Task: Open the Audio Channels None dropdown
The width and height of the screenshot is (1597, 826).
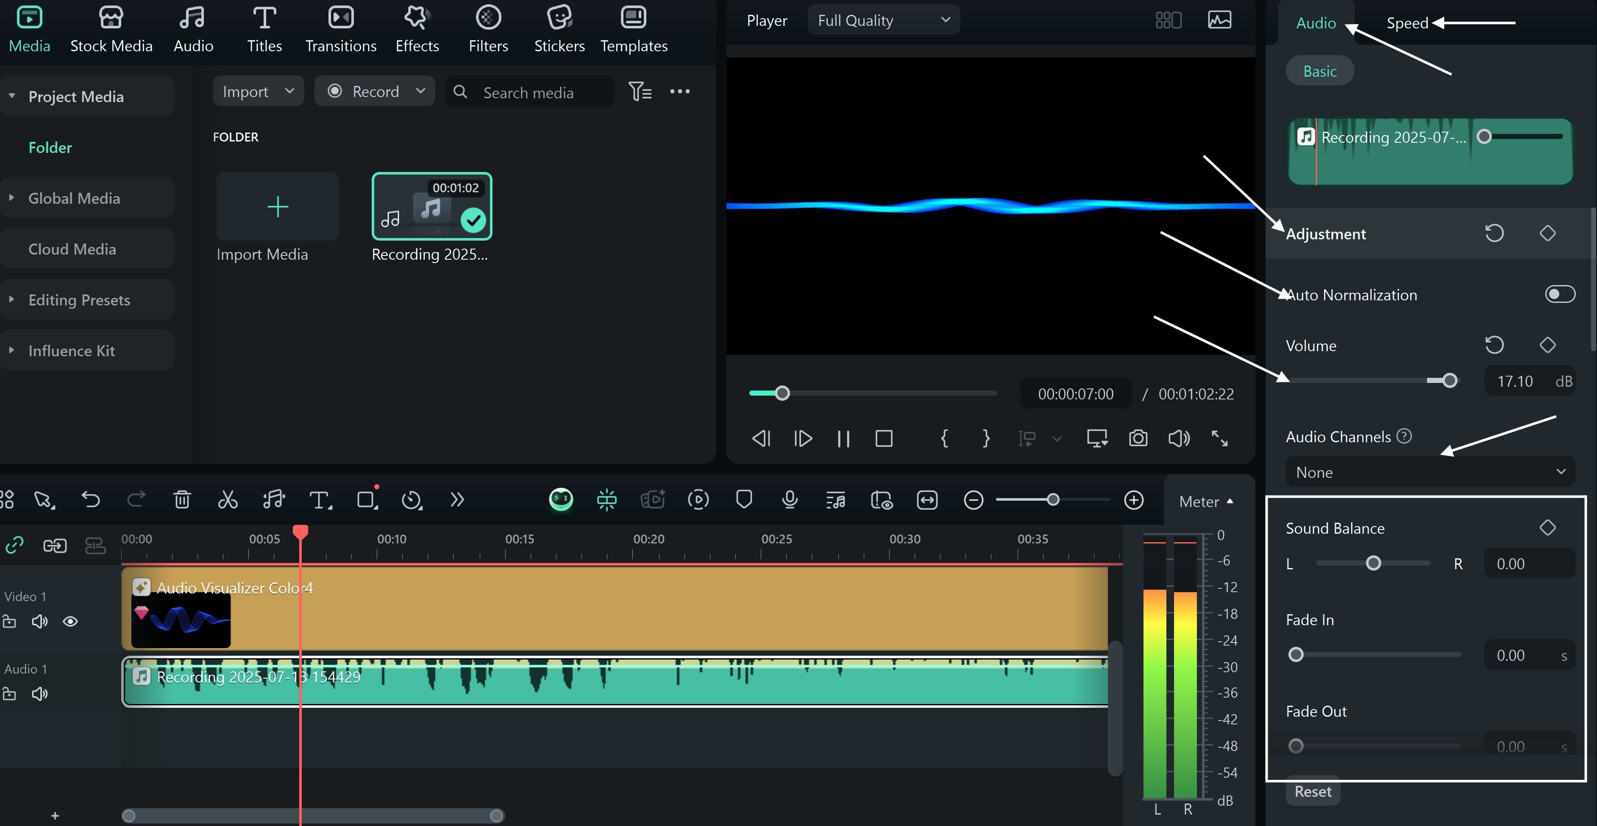Action: coord(1430,472)
